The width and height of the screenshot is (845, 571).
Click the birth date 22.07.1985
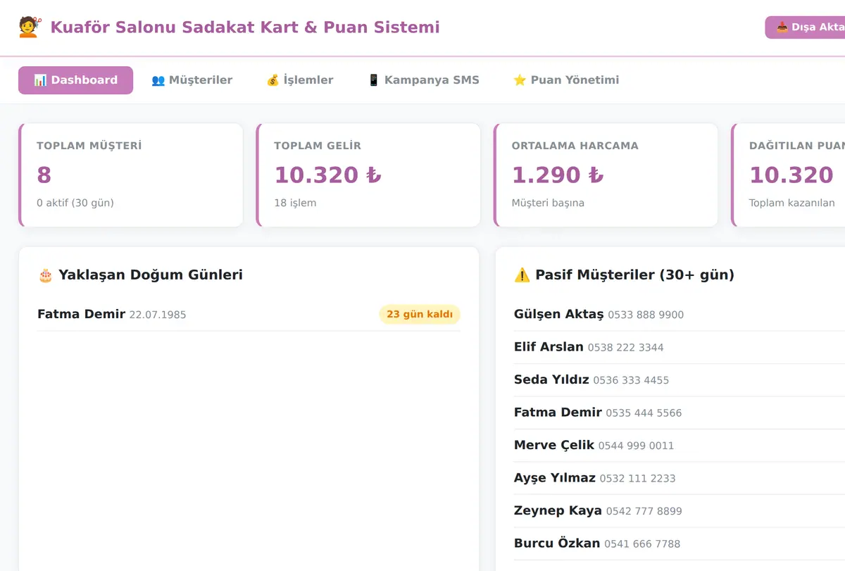point(158,315)
